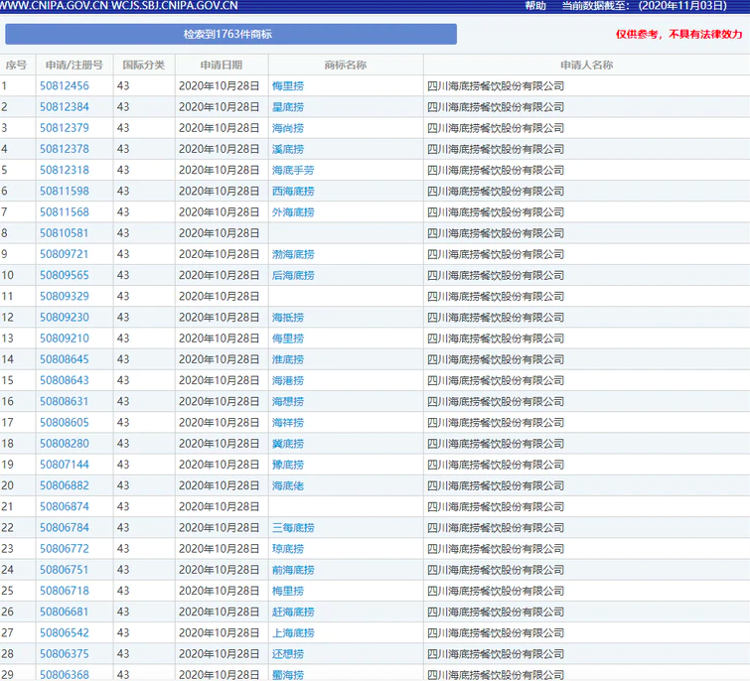Screen dimensions: 750x681
Task: Open trademark name 西海底捞
Action: pos(293,192)
